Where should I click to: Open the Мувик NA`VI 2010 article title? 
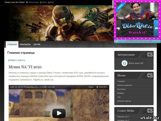coord(25,67)
